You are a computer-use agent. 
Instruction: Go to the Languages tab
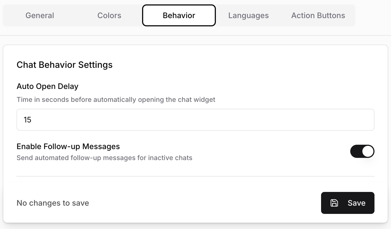click(248, 15)
